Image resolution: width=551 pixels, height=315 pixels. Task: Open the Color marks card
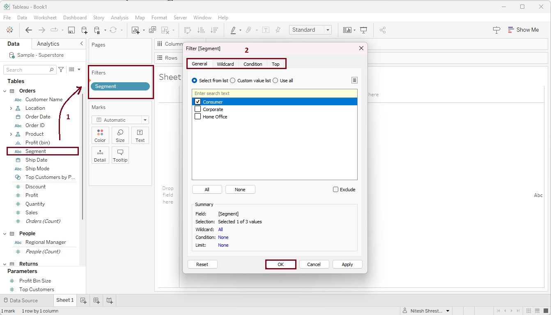tap(100, 135)
